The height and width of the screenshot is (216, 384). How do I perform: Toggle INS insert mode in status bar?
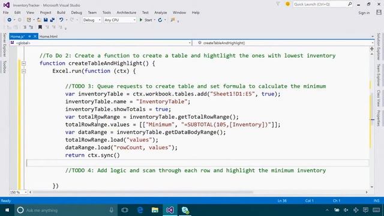376,200
